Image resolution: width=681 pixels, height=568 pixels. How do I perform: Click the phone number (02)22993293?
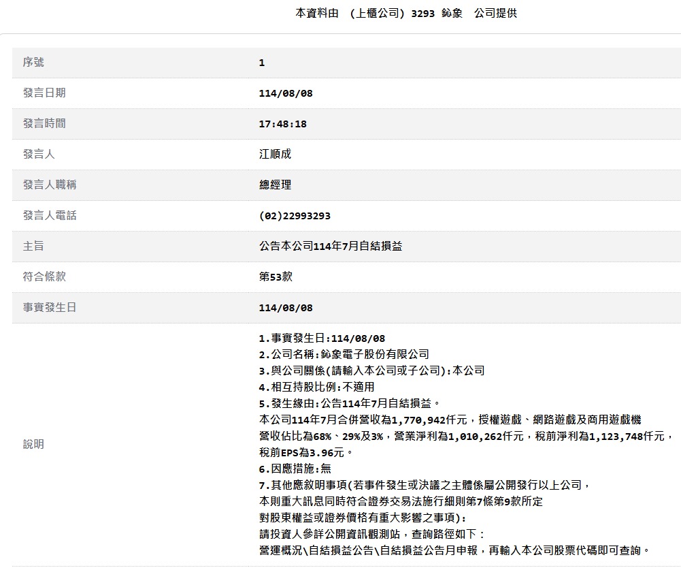(295, 216)
